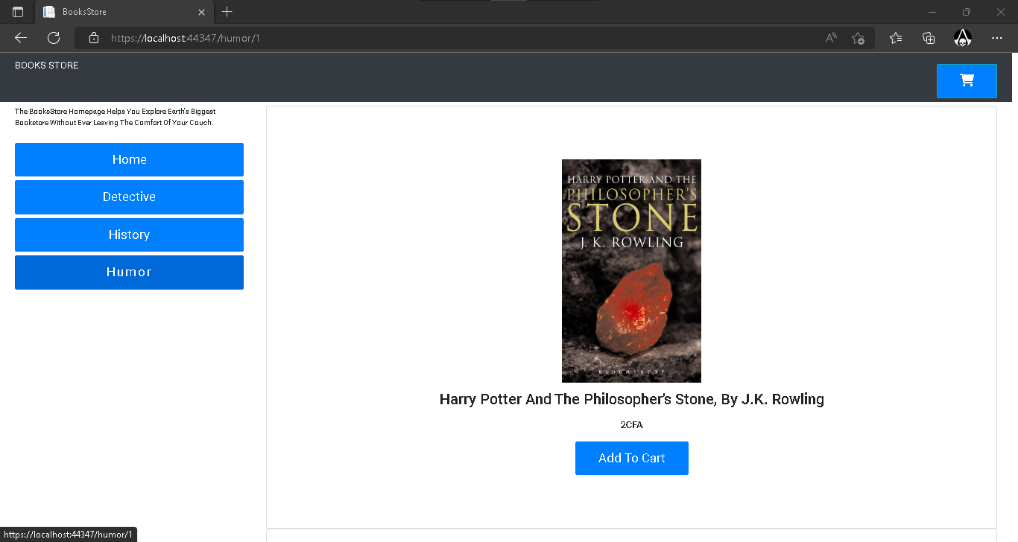Select the Humor category
Image resolution: width=1018 pixels, height=542 pixels.
point(129,272)
